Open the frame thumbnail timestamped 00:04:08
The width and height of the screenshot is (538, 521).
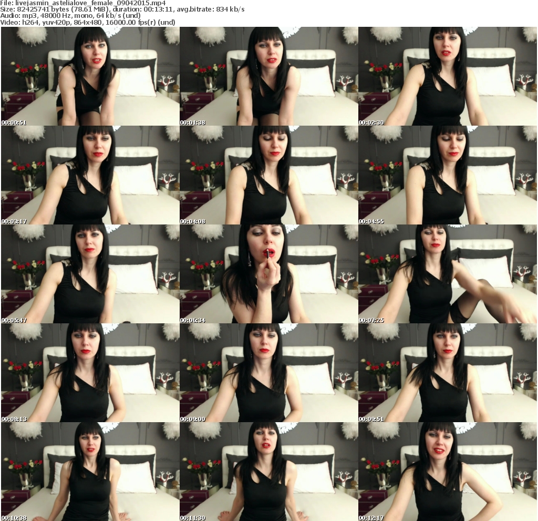click(269, 175)
